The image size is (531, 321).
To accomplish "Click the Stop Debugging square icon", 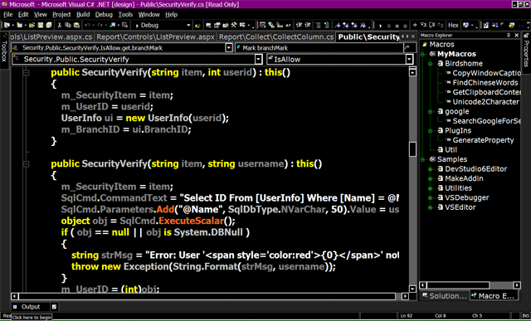I will [397, 26].
